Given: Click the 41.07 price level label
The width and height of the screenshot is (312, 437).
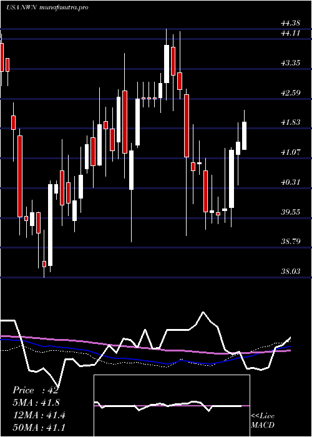Looking at the screenshot, I should click(x=291, y=153).
